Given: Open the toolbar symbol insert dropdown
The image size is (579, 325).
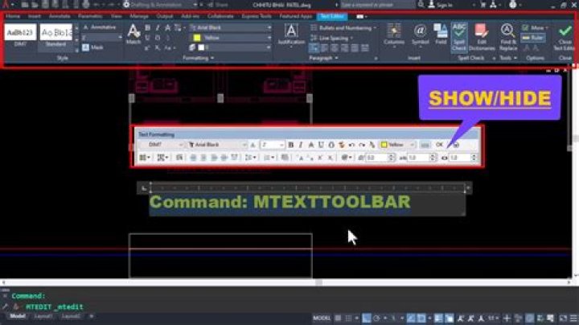Looking at the screenshot, I should pos(347,158).
